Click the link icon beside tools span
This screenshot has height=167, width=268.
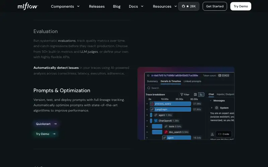pyautogui.click(x=166, y=126)
